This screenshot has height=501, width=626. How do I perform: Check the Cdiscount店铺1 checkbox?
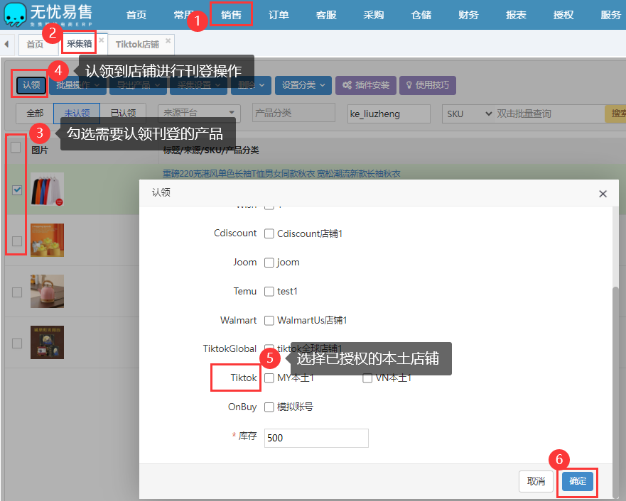pyautogui.click(x=269, y=233)
